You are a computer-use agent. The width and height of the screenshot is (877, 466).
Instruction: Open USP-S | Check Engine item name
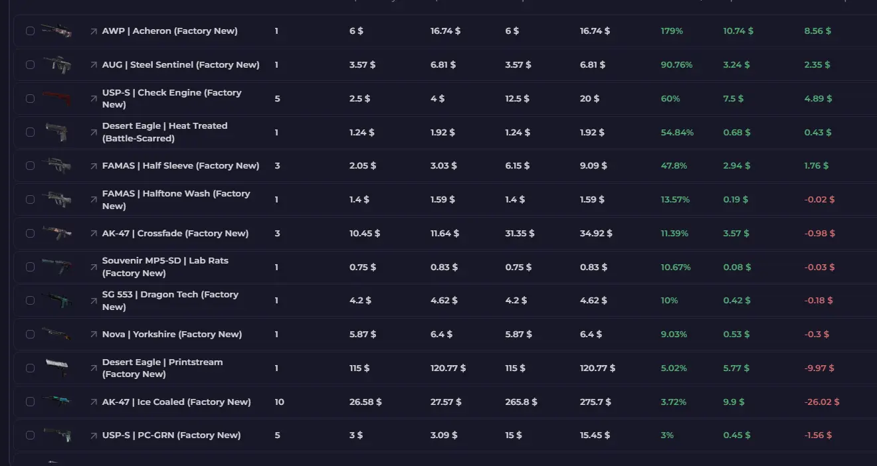coord(172,99)
